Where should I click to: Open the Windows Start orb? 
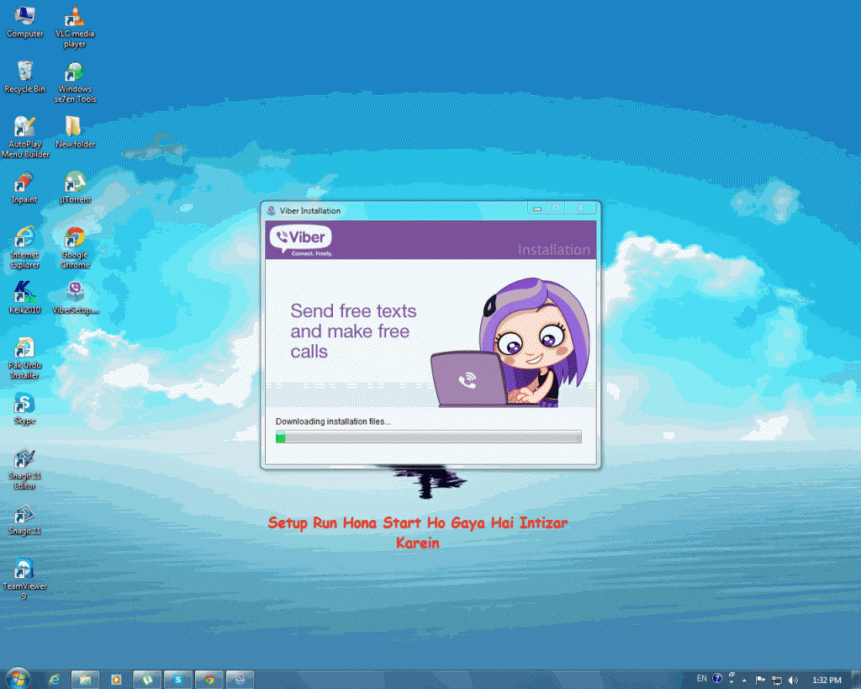click(x=18, y=679)
